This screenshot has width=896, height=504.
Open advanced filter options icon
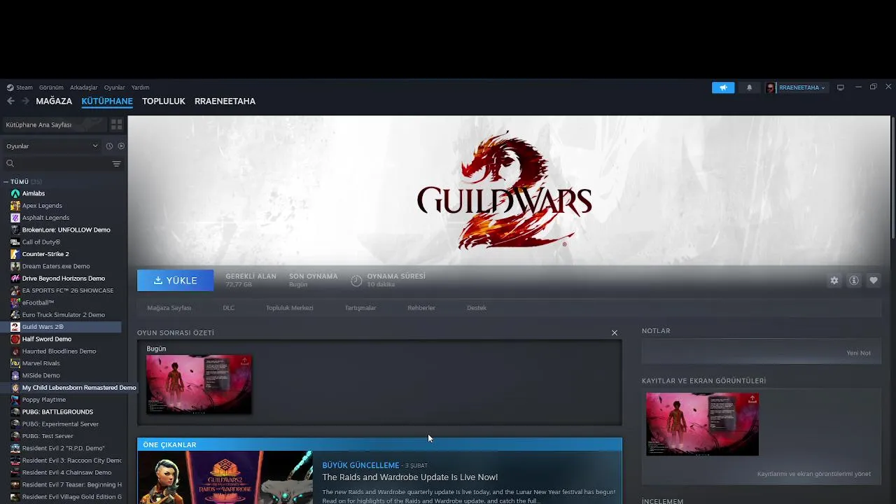coord(116,164)
